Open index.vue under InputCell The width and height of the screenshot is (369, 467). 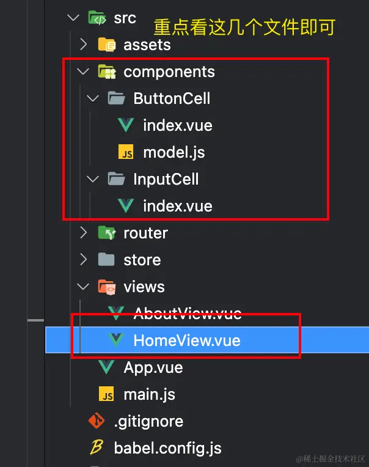177,206
